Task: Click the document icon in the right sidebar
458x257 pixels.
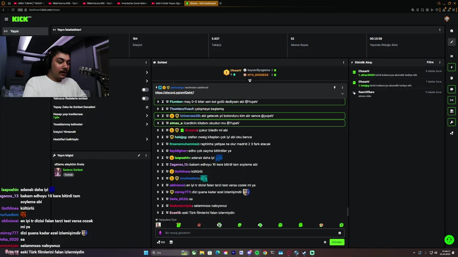Action: pos(452,78)
